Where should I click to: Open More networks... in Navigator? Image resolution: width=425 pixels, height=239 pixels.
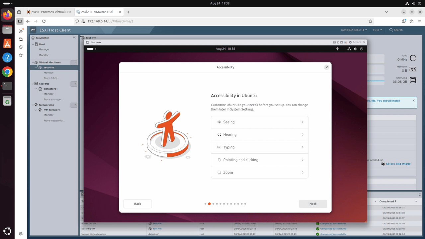pyautogui.click(x=54, y=120)
